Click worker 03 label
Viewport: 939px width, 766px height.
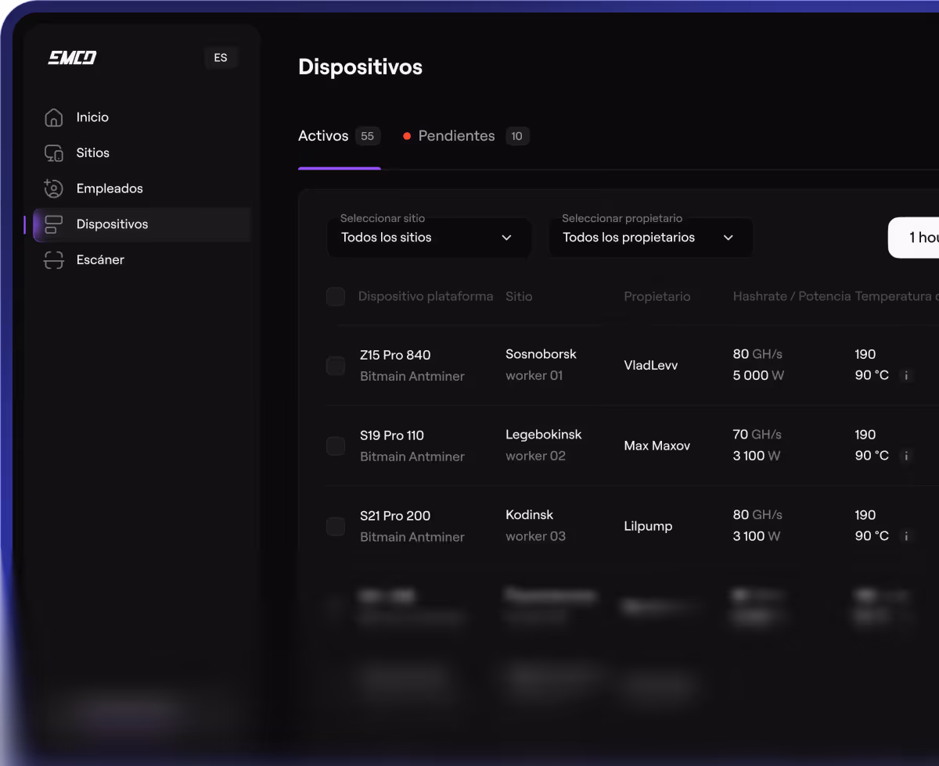pos(535,536)
